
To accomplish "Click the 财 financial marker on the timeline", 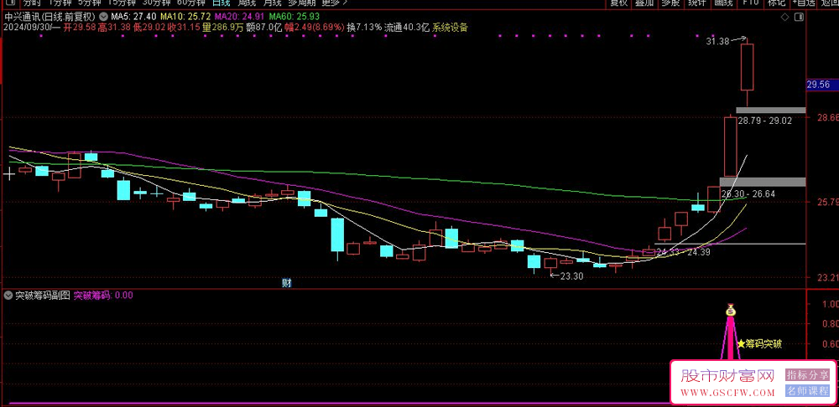I will click(x=286, y=284).
